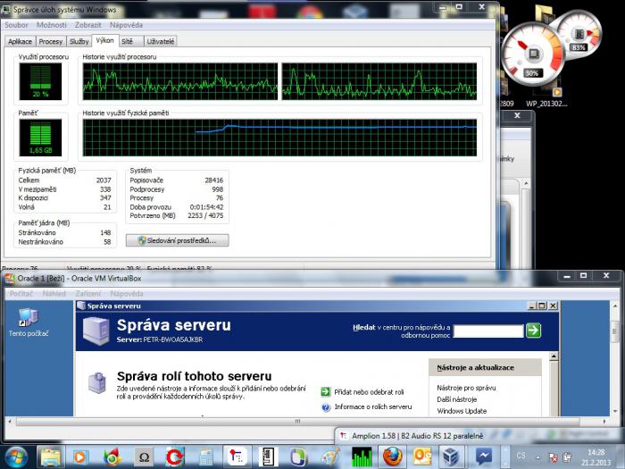Click the Hledat search input field
Image resolution: width=625 pixels, height=469 pixels.
487,331
